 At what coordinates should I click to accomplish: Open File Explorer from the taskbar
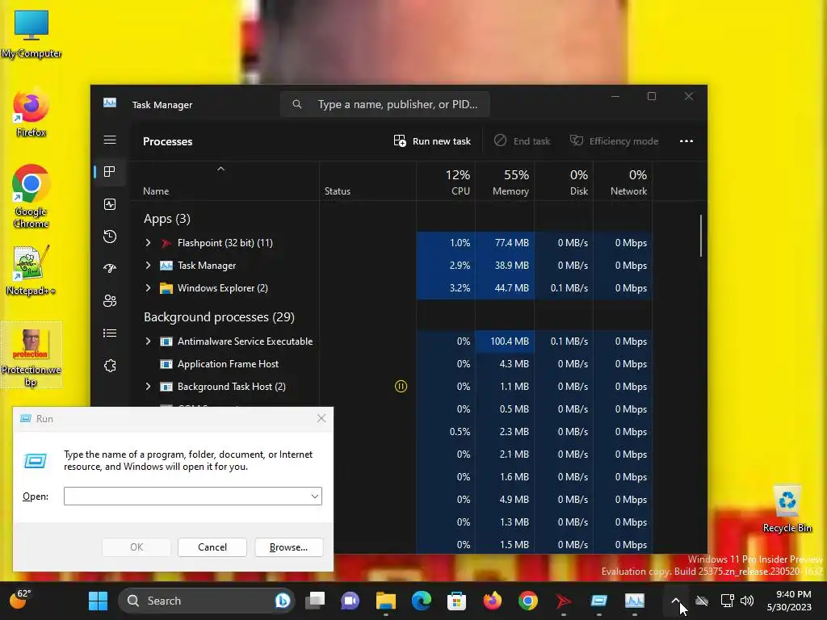[385, 601]
